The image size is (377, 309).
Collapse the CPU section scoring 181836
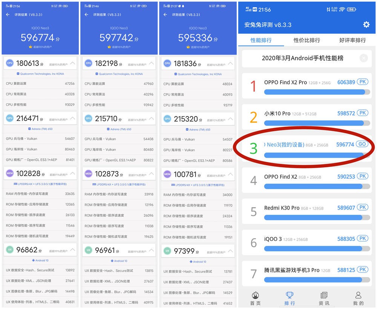click(230, 63)
